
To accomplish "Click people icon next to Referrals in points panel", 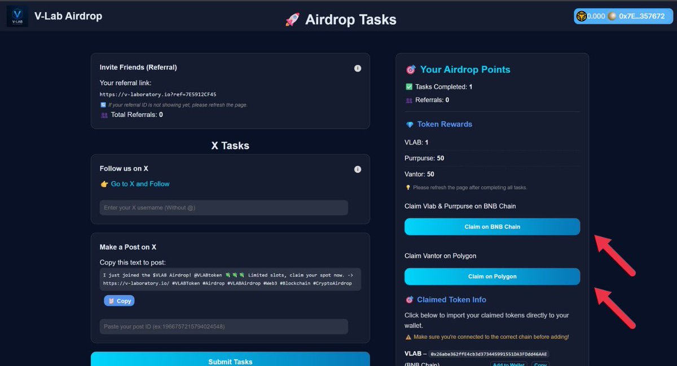I will pos(409,100).
